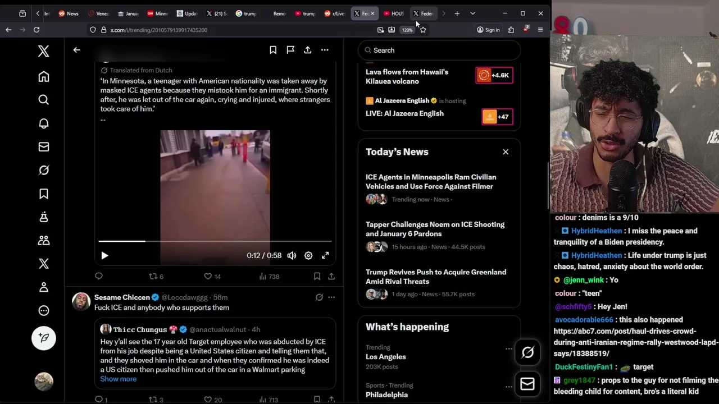719x404 pixels.
Task: Open a new browser tab with plus
Action: [457, 13]
